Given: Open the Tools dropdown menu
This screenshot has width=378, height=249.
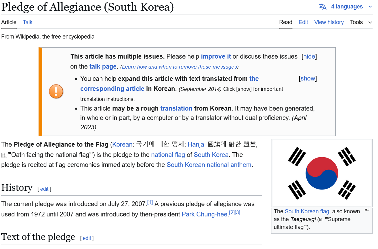Looking at the screenshot, I should coord(361,22).
